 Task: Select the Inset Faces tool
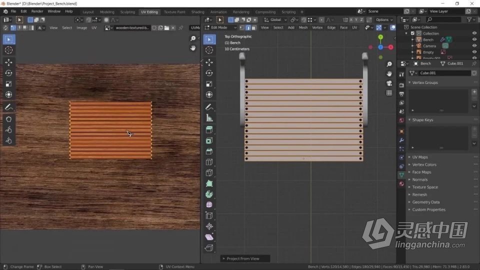point(209,140)
